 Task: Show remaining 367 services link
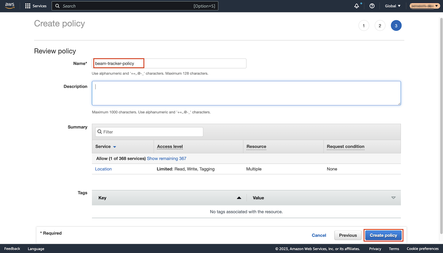click(x=166, y=159)
